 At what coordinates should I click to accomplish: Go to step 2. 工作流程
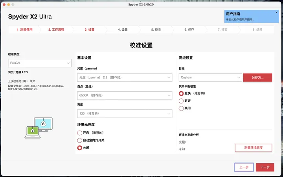pos(56,29)
